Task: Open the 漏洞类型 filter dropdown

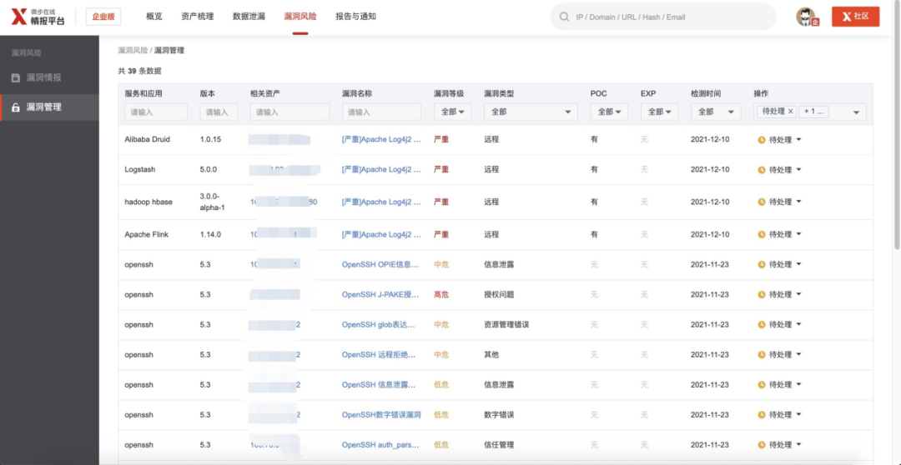Action: pyautogui.click(x=531, y=112)
